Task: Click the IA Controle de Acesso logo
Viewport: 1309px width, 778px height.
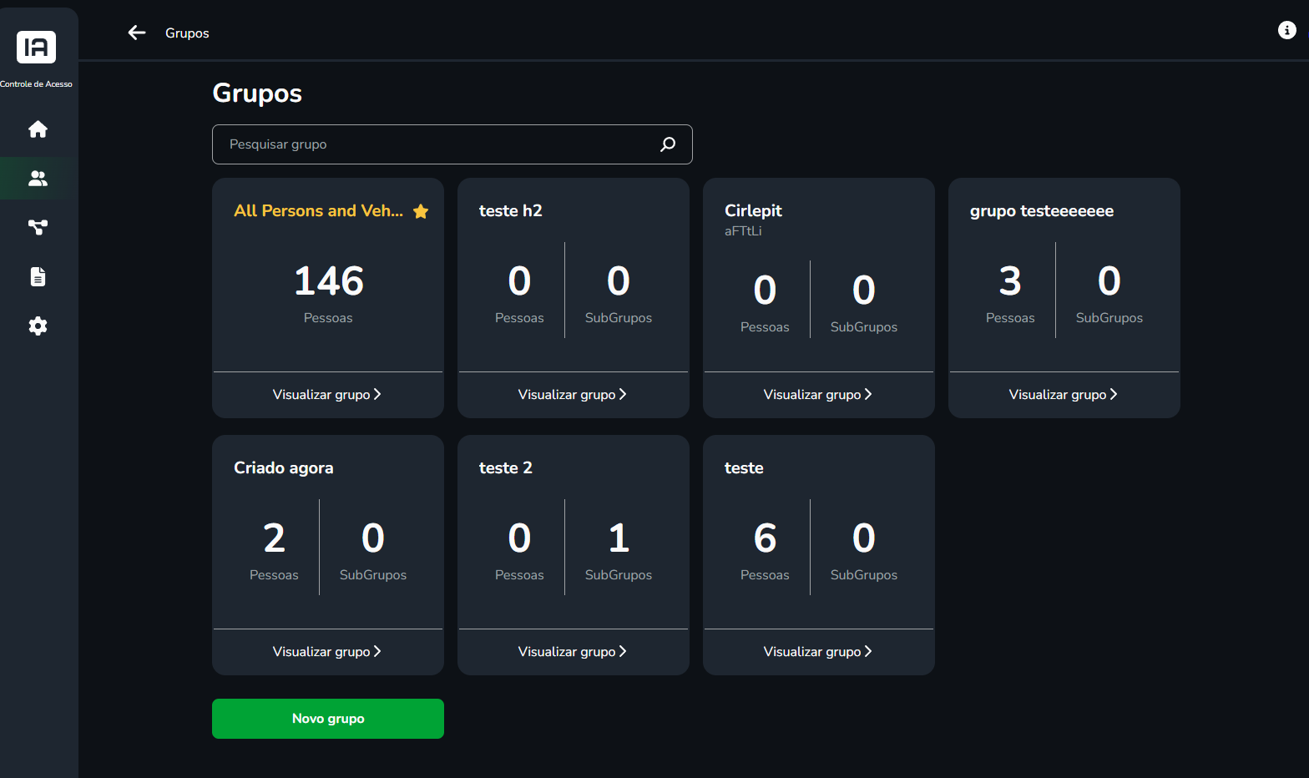Action: pyautogui.click(x=36, y=48)
